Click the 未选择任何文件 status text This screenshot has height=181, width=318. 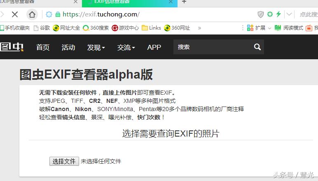click(101, 161)
